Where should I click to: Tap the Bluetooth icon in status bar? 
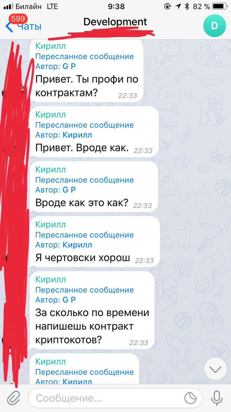coord(187,6)
